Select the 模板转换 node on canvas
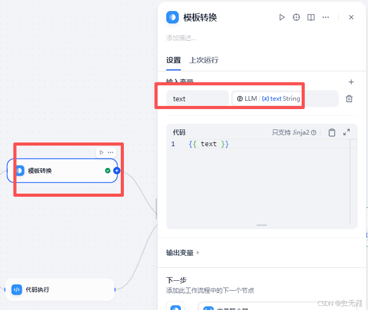368x310 pixels. coord(62,171)
